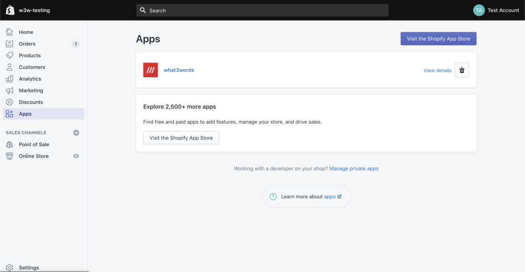This screenshot has height=272, width=525.
Task: Add a sales channel with plus icon
Action: [x=76, y=133]
